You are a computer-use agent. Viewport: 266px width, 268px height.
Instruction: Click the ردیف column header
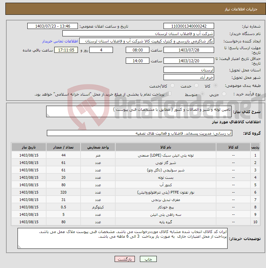click(255, 147)
